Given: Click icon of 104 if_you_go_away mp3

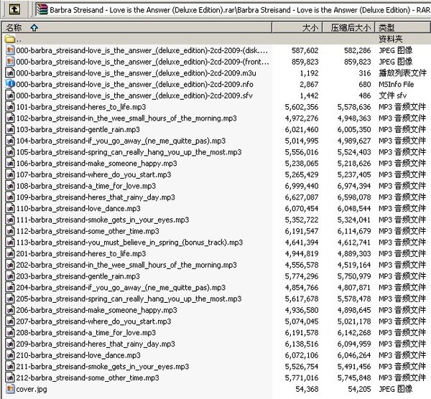Looking at the screenshot, I should (10, 141).
